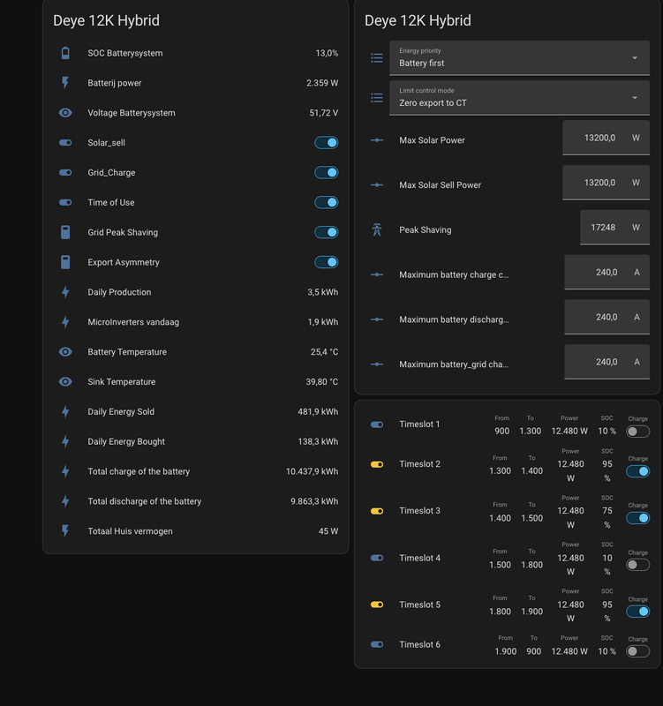Edit the Maximum battery charge current field

(x=606, y=272)
